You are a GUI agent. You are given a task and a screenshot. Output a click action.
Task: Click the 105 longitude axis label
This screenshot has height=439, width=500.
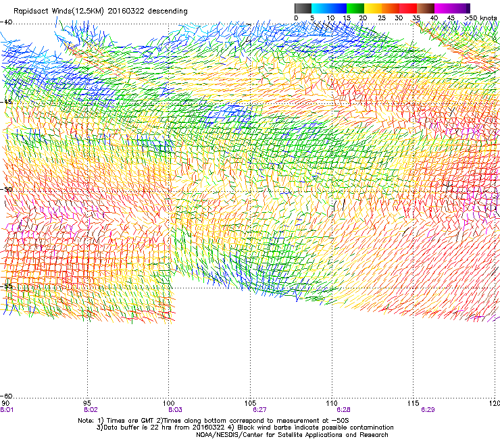pyautogui.click(x=251, y=403)
